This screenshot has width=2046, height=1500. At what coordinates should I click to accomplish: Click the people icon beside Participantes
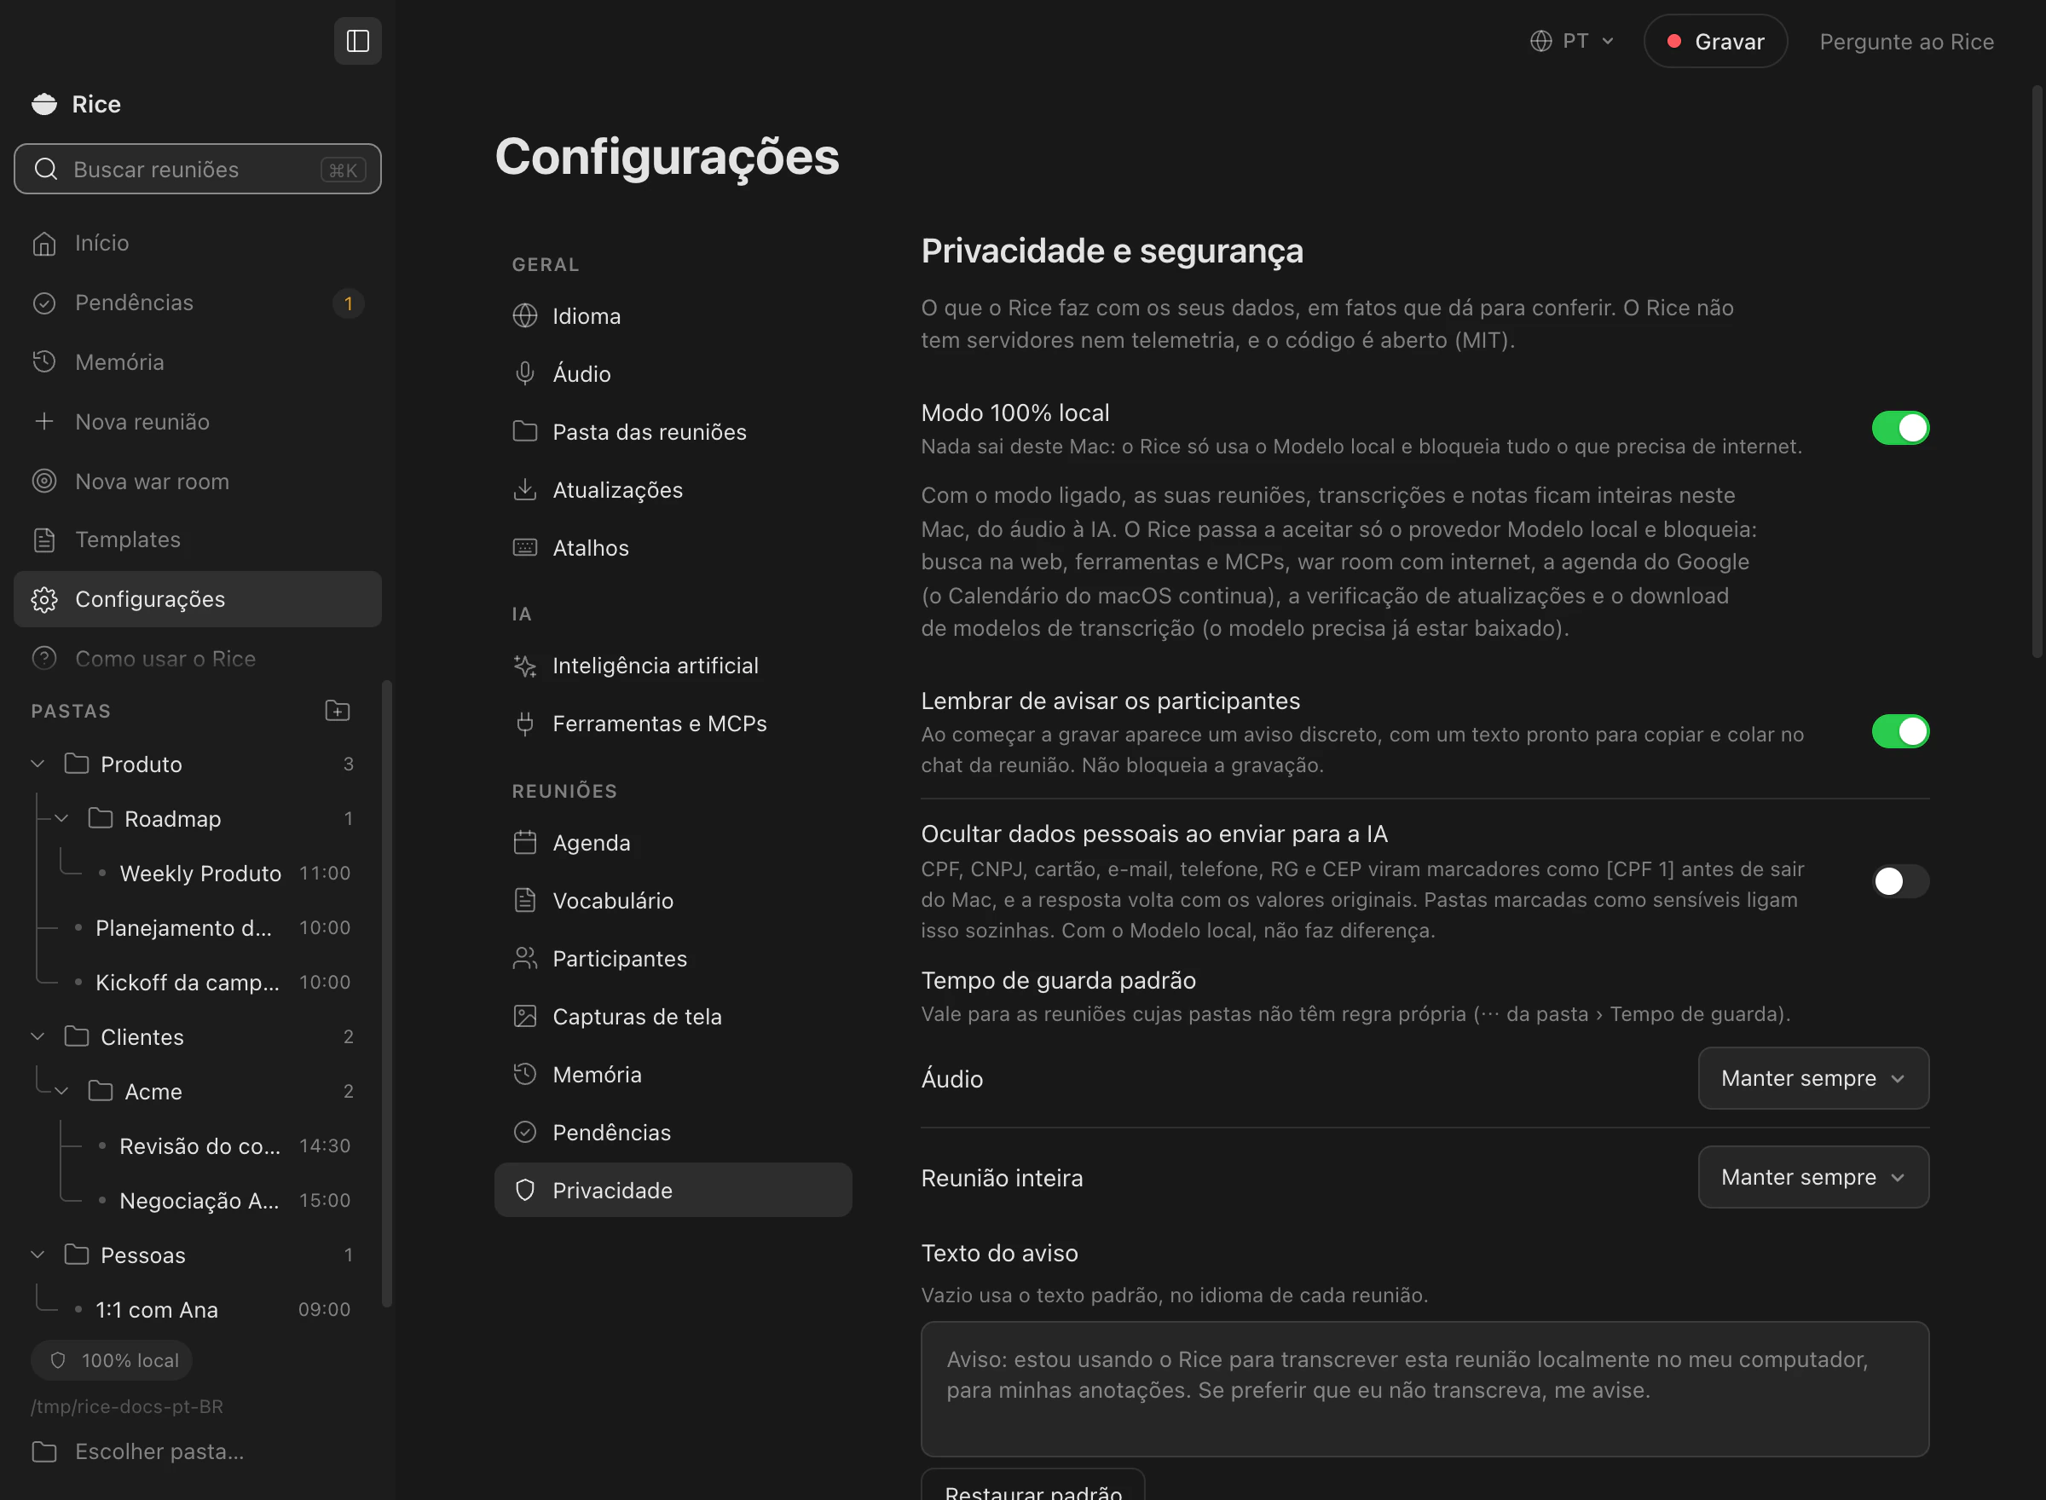[525, 958]
